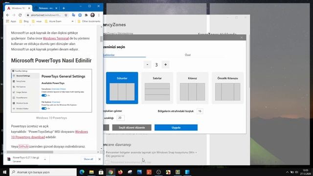Click the zone spacing field showing 16
Image resolution: width=313 pixels, height=176 pixels.
[200, 111]
